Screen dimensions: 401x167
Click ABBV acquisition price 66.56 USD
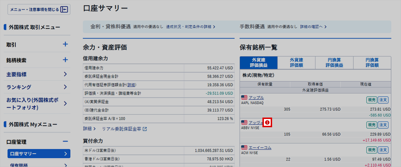coord(331,134)
